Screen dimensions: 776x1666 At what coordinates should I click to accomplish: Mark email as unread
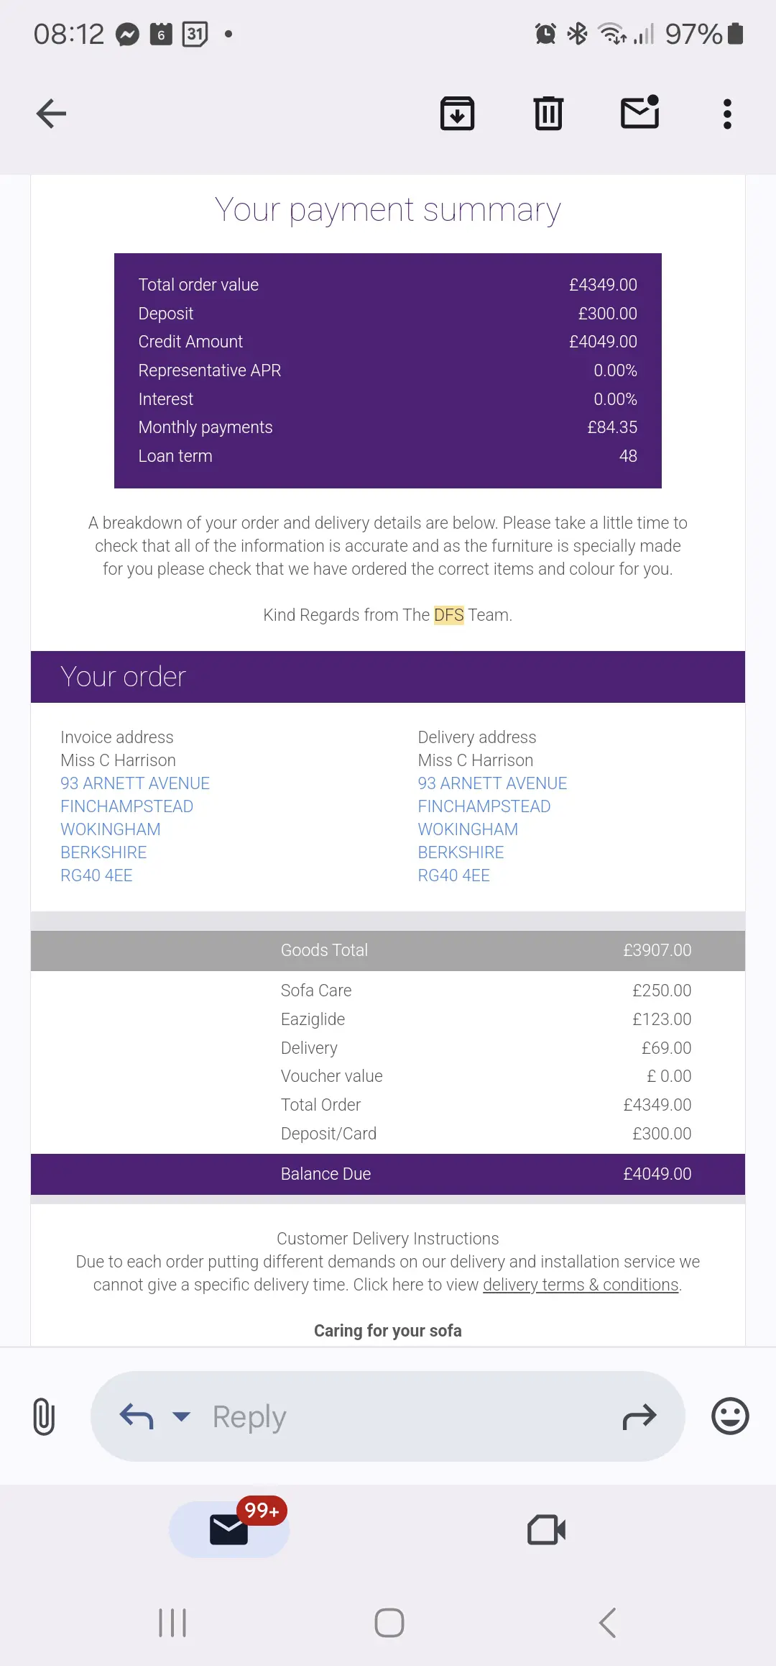639,112
